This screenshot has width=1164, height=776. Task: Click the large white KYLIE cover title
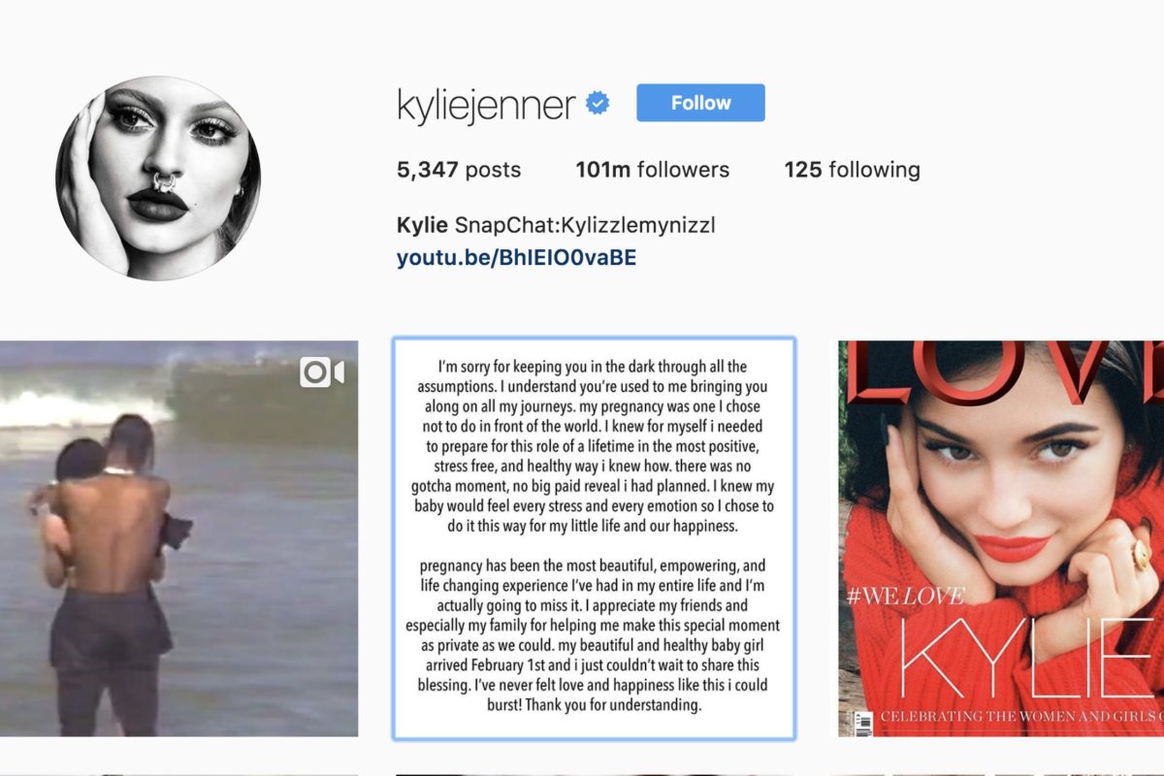pyautogui.click(x=1030, y=661)
